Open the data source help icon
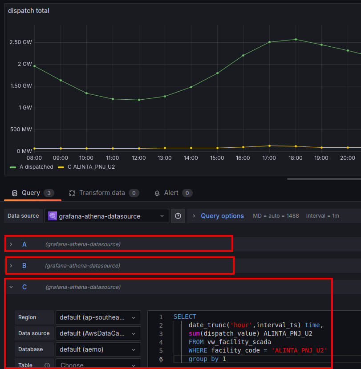The height and width of the screenshot is (369, 361). click(178, 216)
